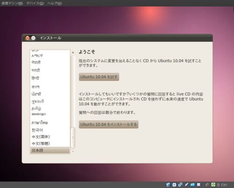234x188 pixels.
Task: Select the Malayalam language entry
Action: coord(50,114)
